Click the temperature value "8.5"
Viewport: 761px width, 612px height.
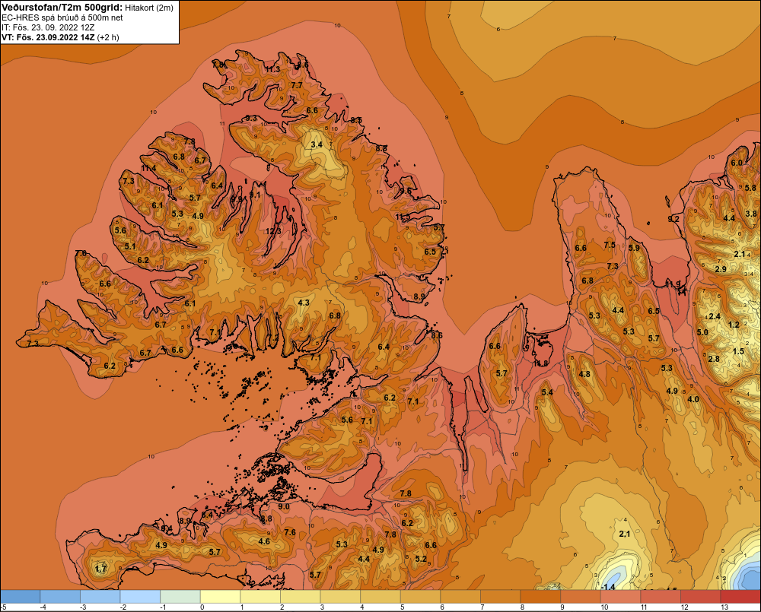point(356,120)
